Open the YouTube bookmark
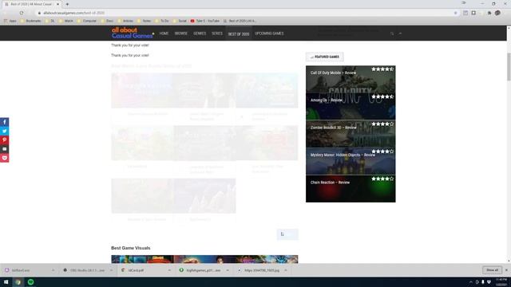 click(x=205, y=21)
